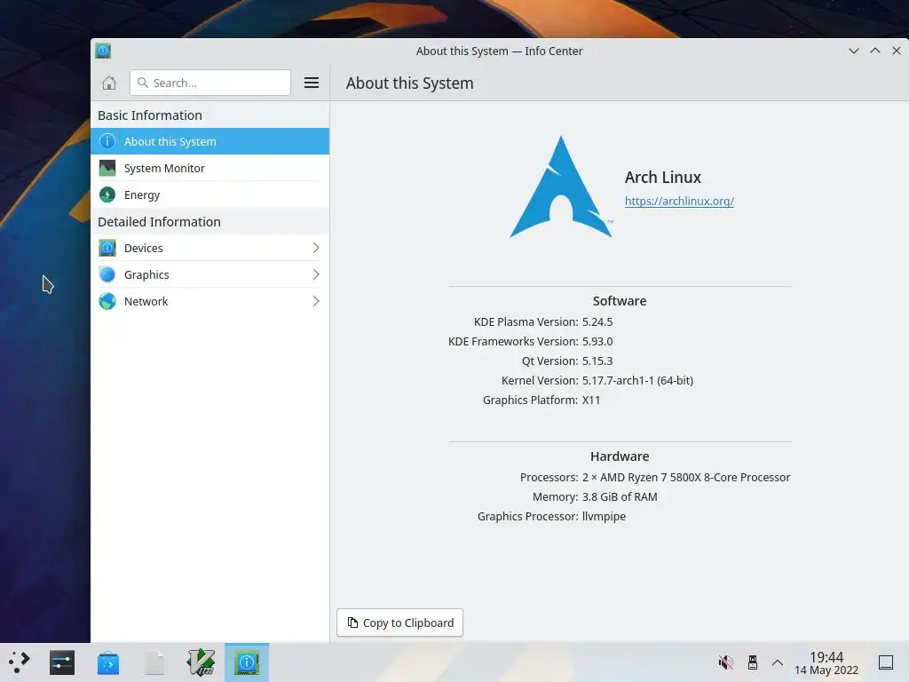Click the Hardware section heading
This screenshot has height=682, width=909.
point(619,456)
